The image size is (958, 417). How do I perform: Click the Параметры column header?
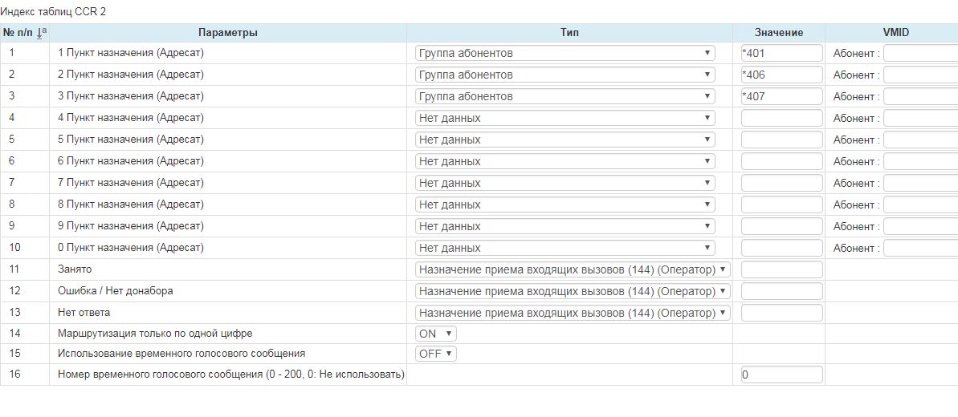click(227, 33)
